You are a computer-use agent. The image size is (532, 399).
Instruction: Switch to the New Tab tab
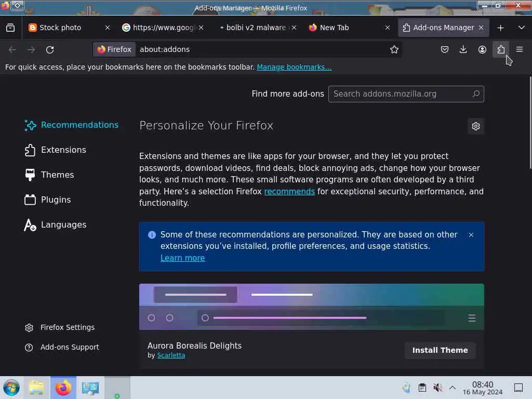click(349, 28)
